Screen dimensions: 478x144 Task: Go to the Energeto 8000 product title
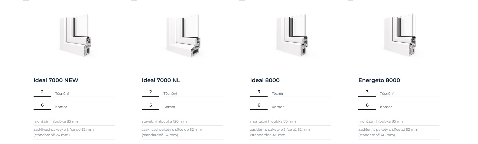click(x=379, y=80)
